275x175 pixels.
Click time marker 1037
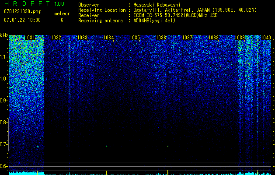tap(187, 38)
